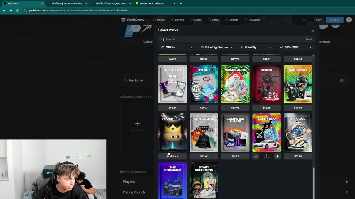Select the Aircool pack
Screen dimensions: 355x199
coord(298,133)
